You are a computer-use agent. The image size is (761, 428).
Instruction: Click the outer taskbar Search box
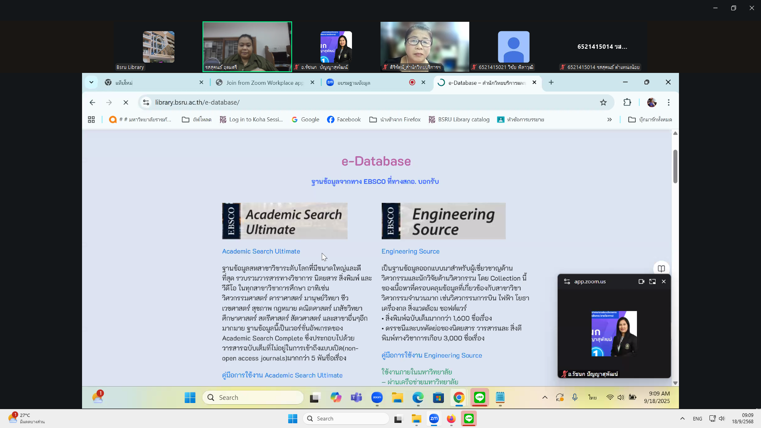(x=346, y=418)
